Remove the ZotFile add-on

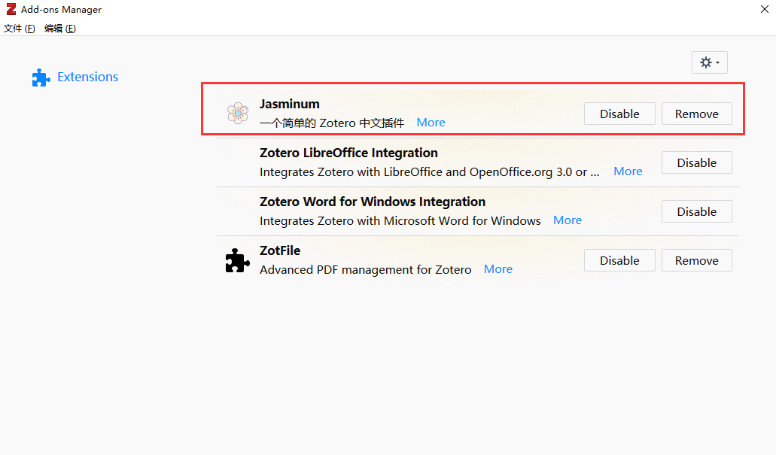pos(697,261)
